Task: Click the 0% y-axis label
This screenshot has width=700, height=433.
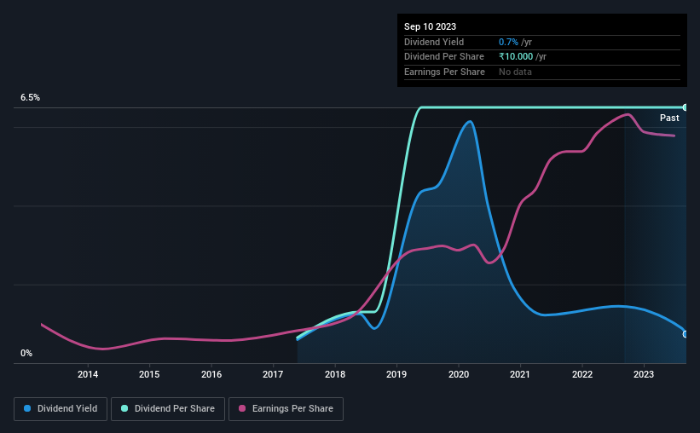Action: (26, 353)
